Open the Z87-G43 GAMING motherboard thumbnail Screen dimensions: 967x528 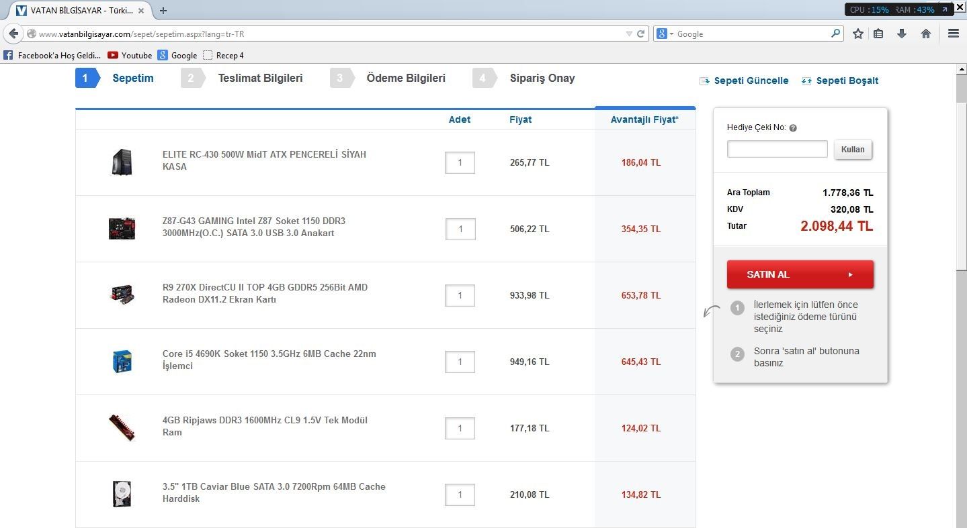click(122, 229)
